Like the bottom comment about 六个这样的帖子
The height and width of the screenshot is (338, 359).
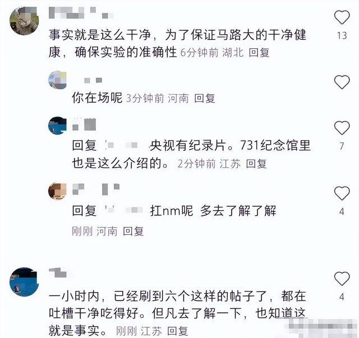point(342,278)
